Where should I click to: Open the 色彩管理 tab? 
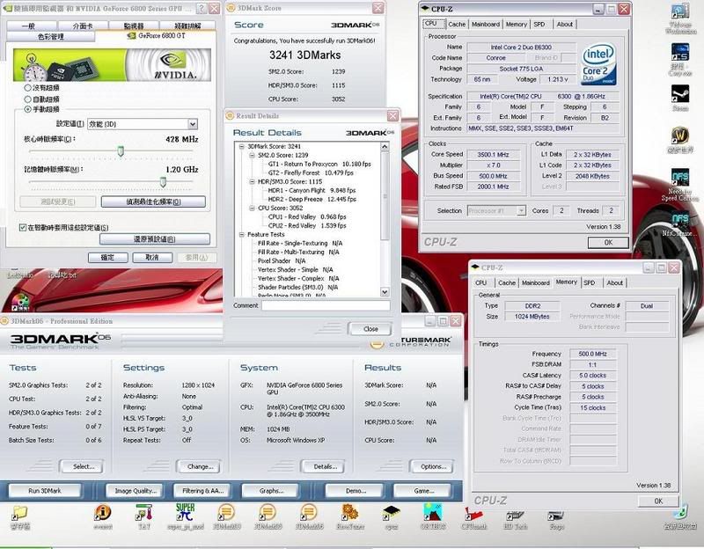click(x=51, y=36)
